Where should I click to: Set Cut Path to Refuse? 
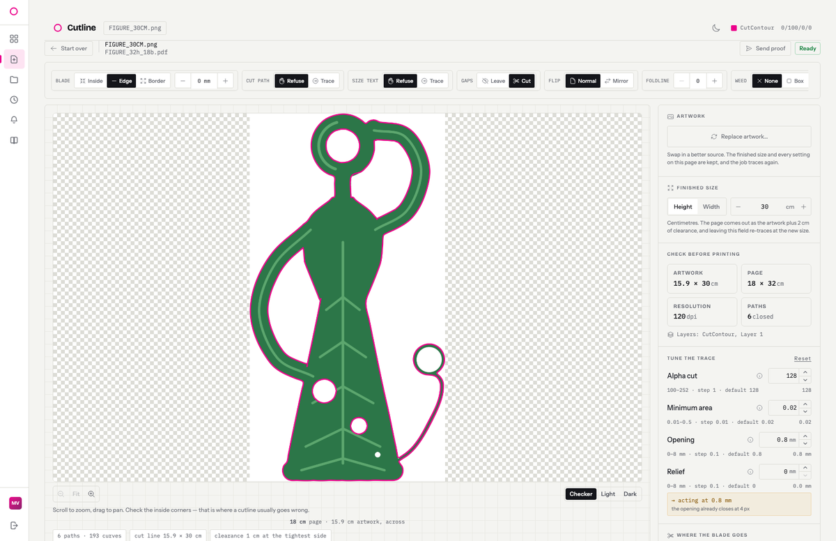pos(291,81)
